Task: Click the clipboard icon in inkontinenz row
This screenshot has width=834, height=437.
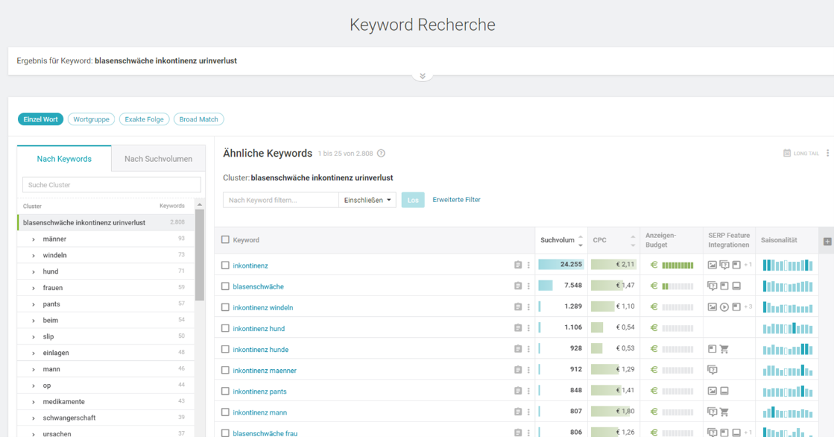Action: point(518,265)
